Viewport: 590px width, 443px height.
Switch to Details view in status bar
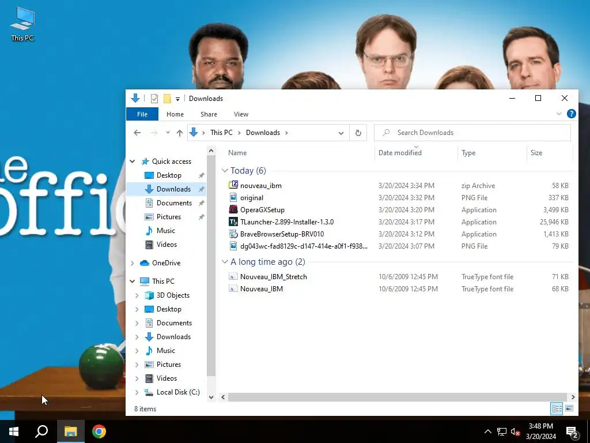click(x=557, y=408)
